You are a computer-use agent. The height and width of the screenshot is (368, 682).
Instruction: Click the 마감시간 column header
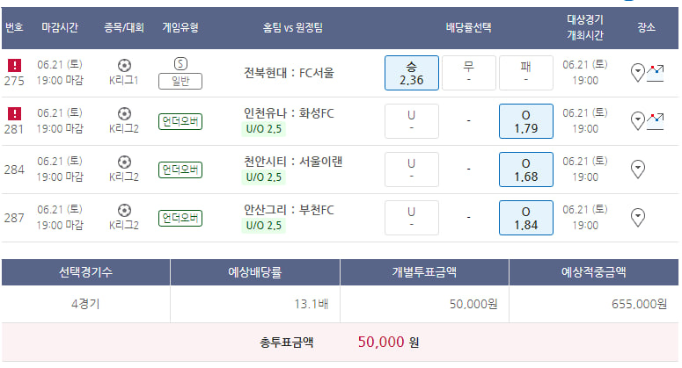[x=60, y=27]
